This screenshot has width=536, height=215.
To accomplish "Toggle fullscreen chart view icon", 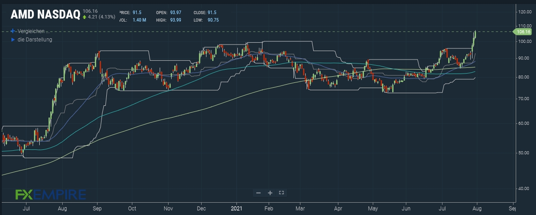I will (x=281, y=193).
